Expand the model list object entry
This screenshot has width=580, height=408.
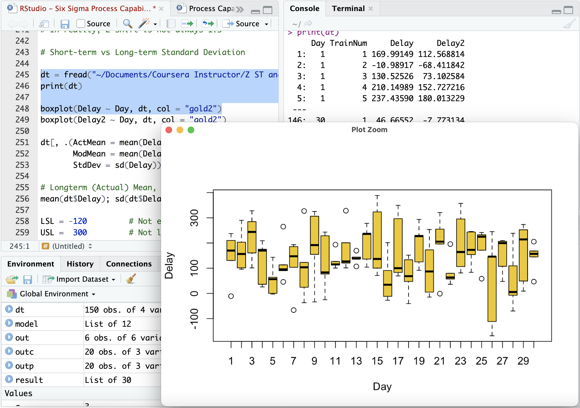tap(9, 323)
